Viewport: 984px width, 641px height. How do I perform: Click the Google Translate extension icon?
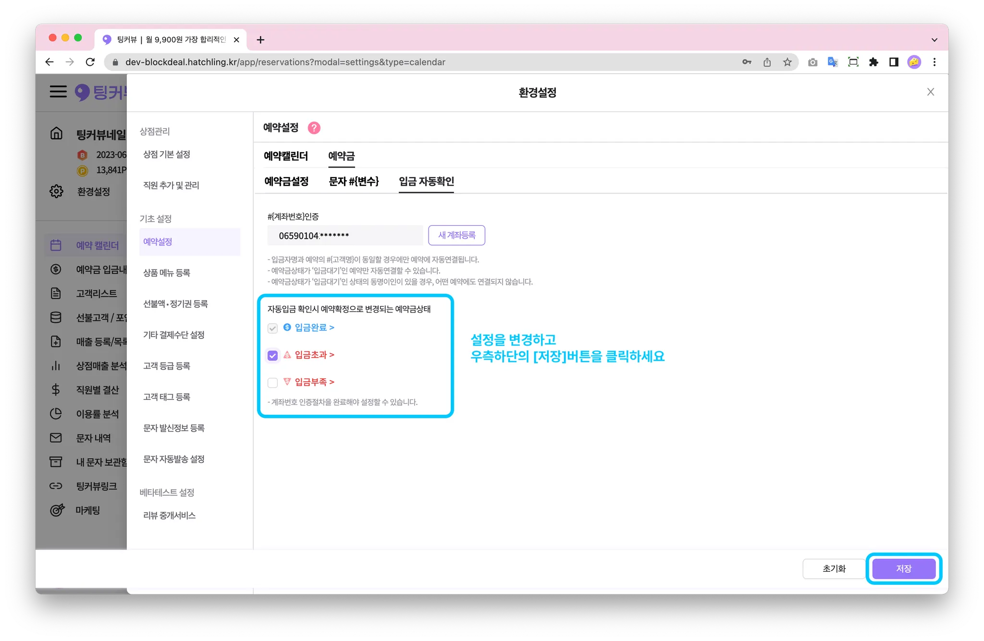[x=833, y=62]
